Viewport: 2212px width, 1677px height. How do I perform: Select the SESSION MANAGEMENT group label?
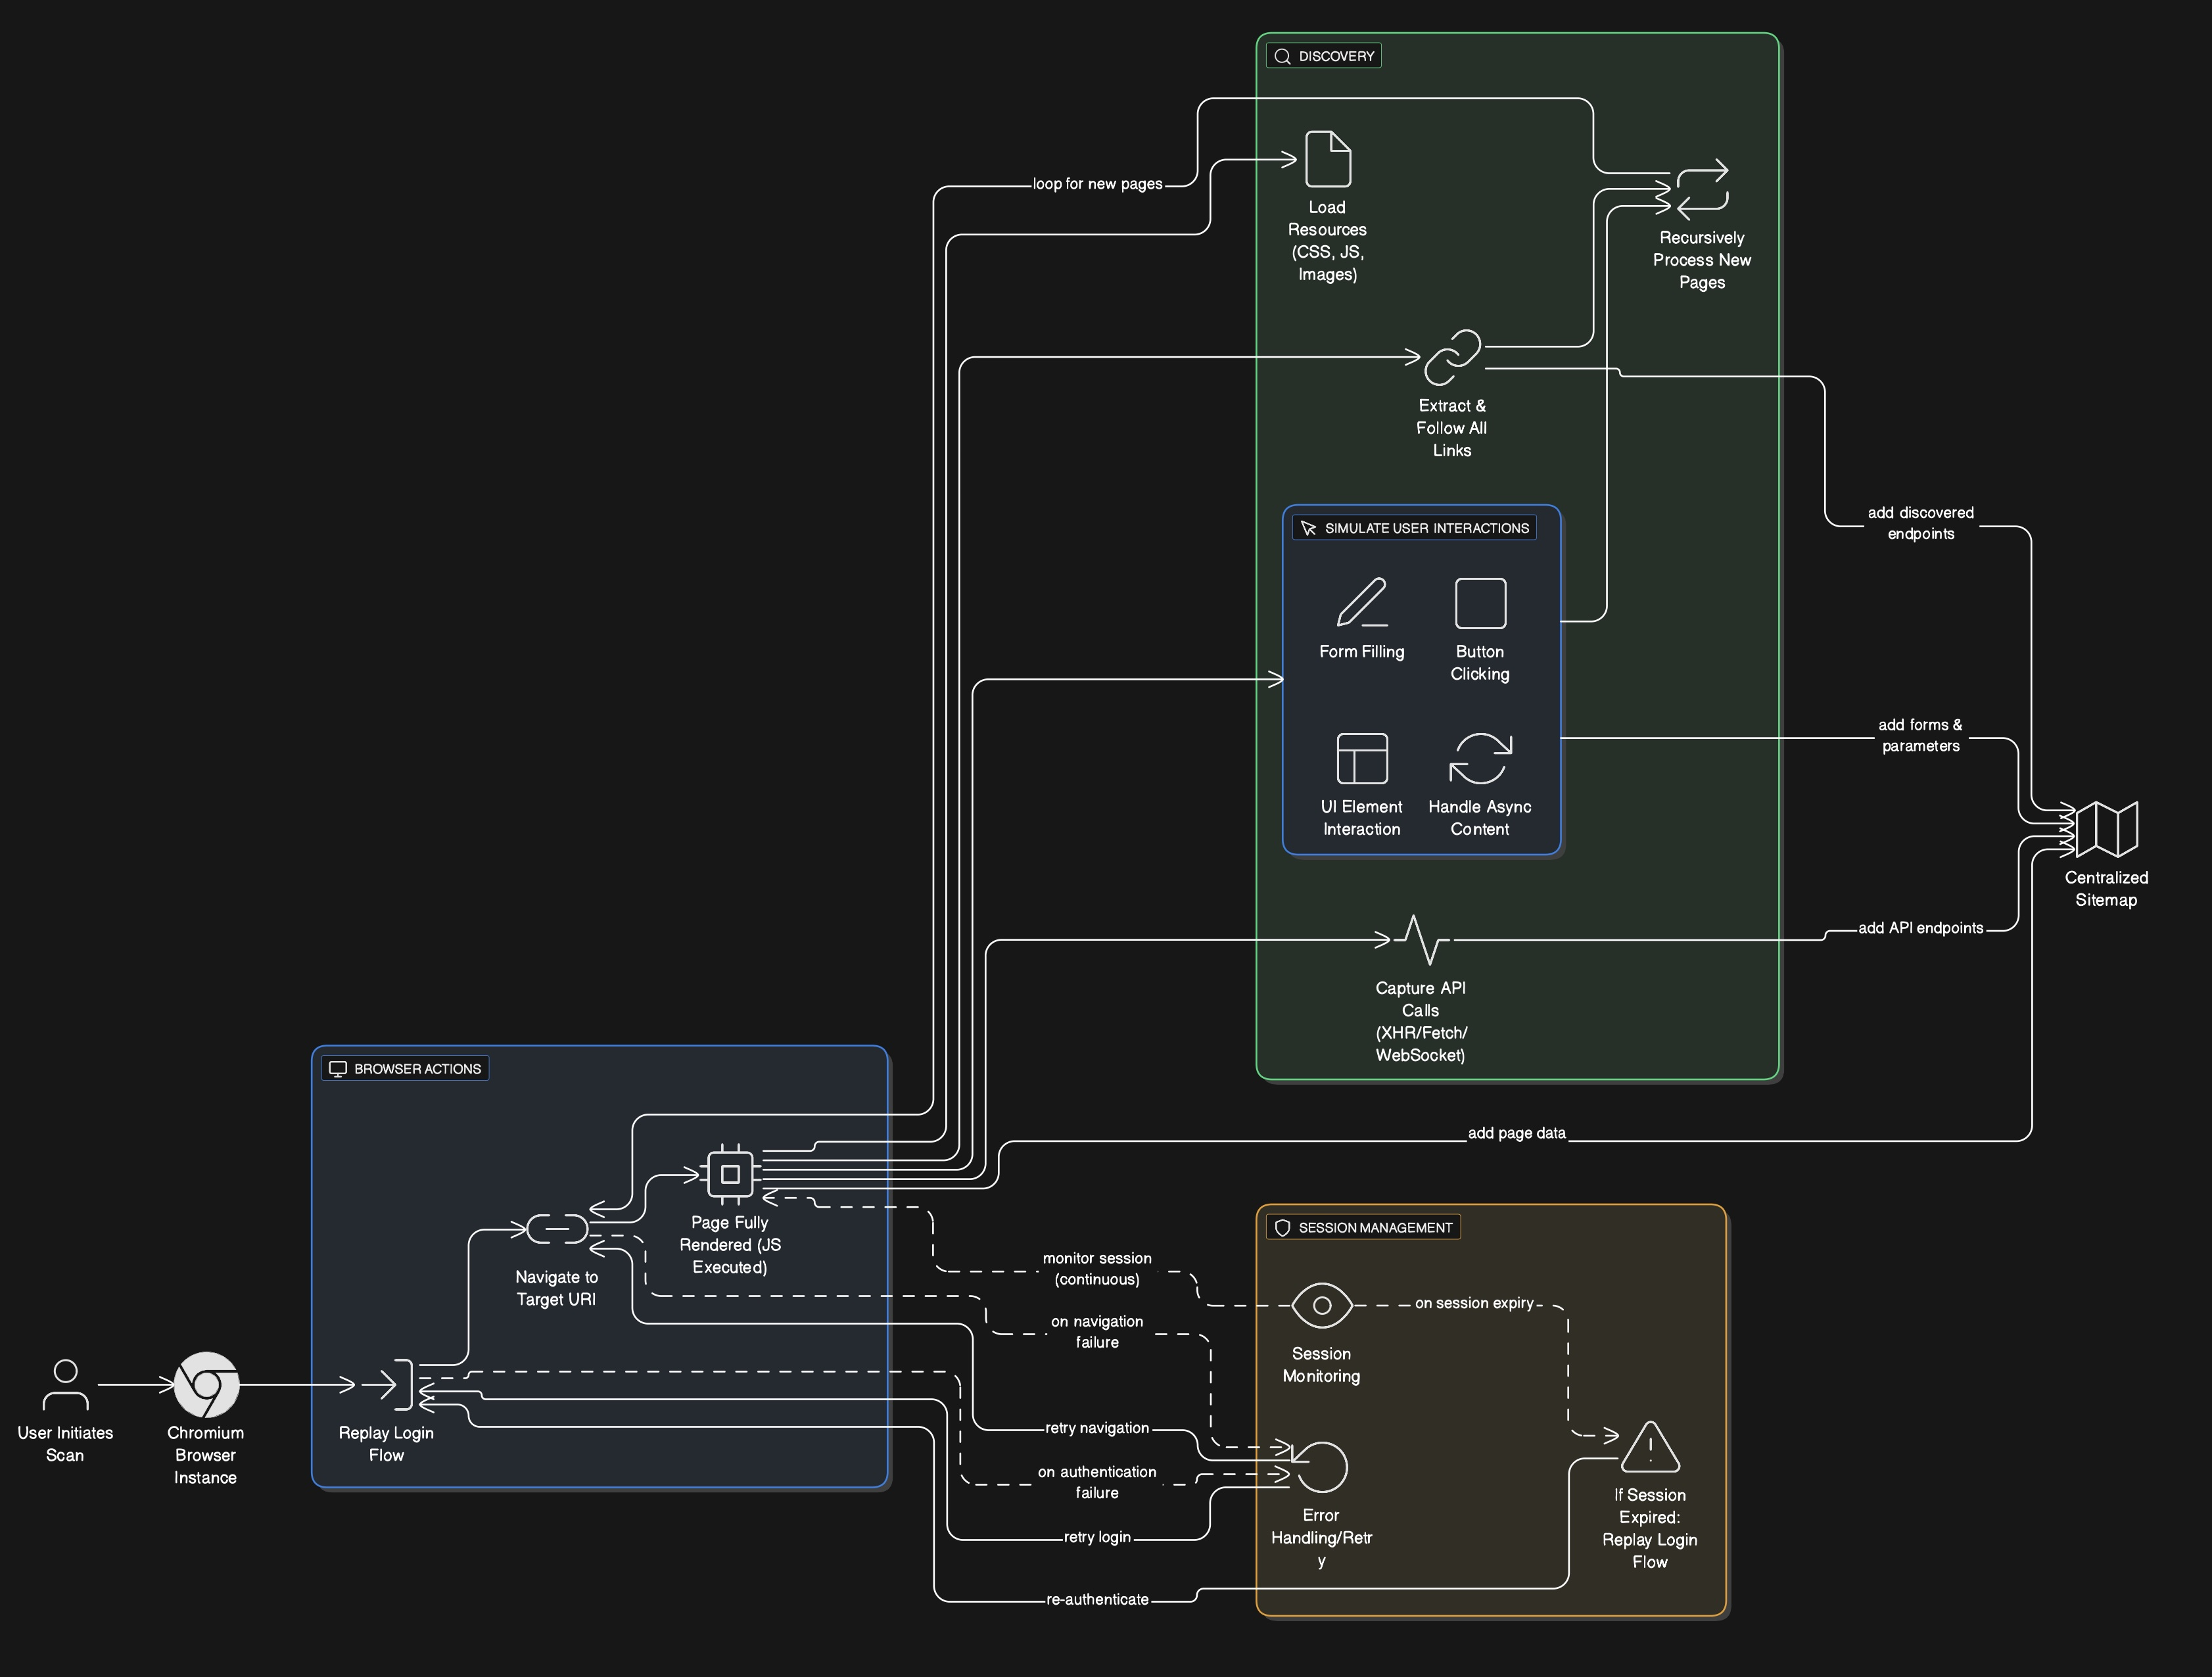tap(1375, 1227)
